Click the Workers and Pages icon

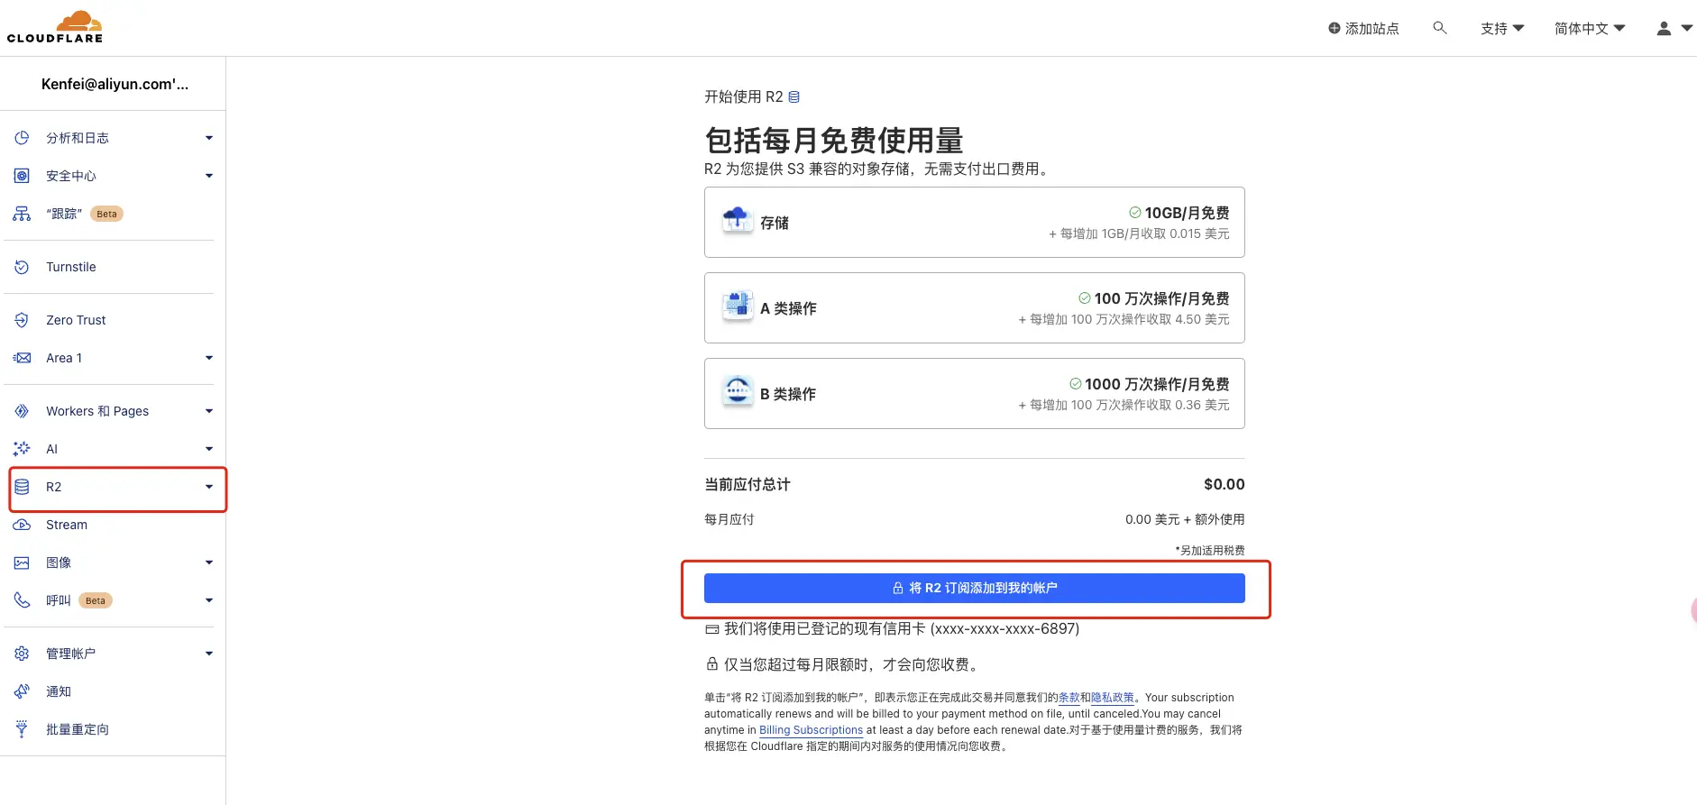point(22,411)
